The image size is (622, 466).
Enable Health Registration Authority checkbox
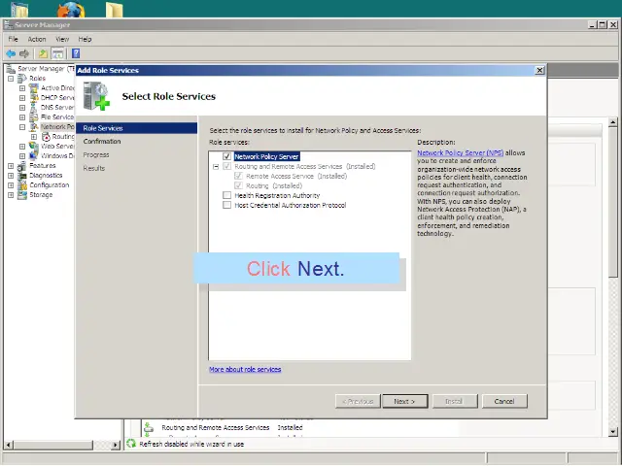click(227, 195)
